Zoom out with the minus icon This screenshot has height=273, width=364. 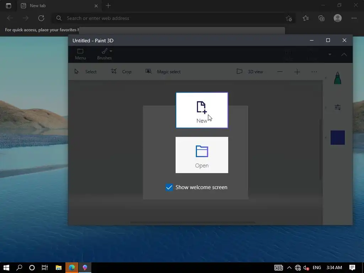[280, 72]
